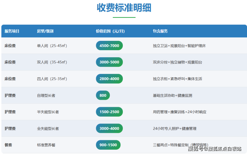Click the 3000-4000 price badge

[109, 129]
